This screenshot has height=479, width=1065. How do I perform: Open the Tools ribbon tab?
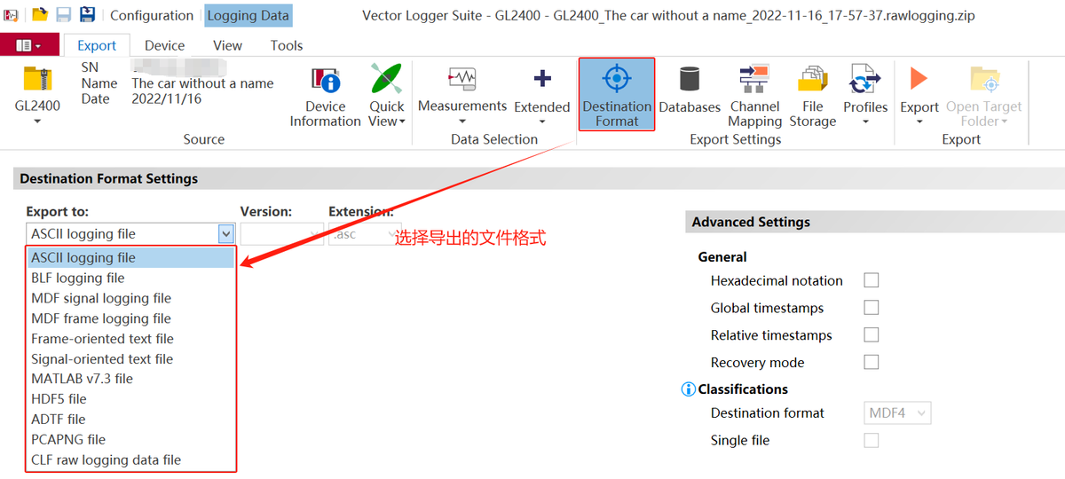click(x=287, y=45)
